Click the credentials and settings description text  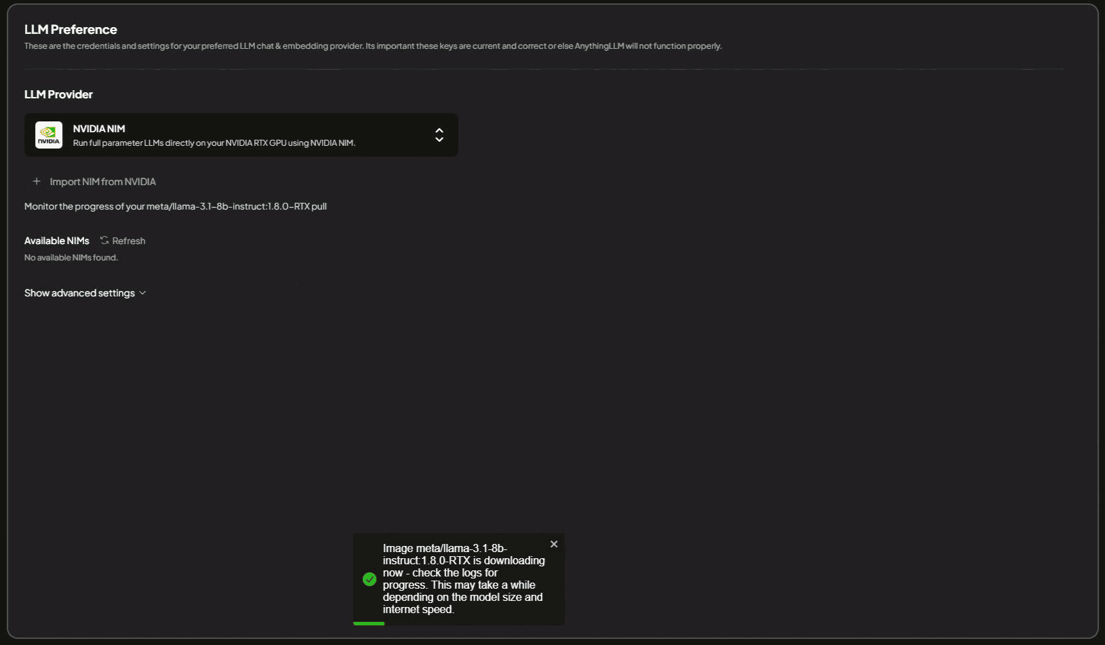373,46
